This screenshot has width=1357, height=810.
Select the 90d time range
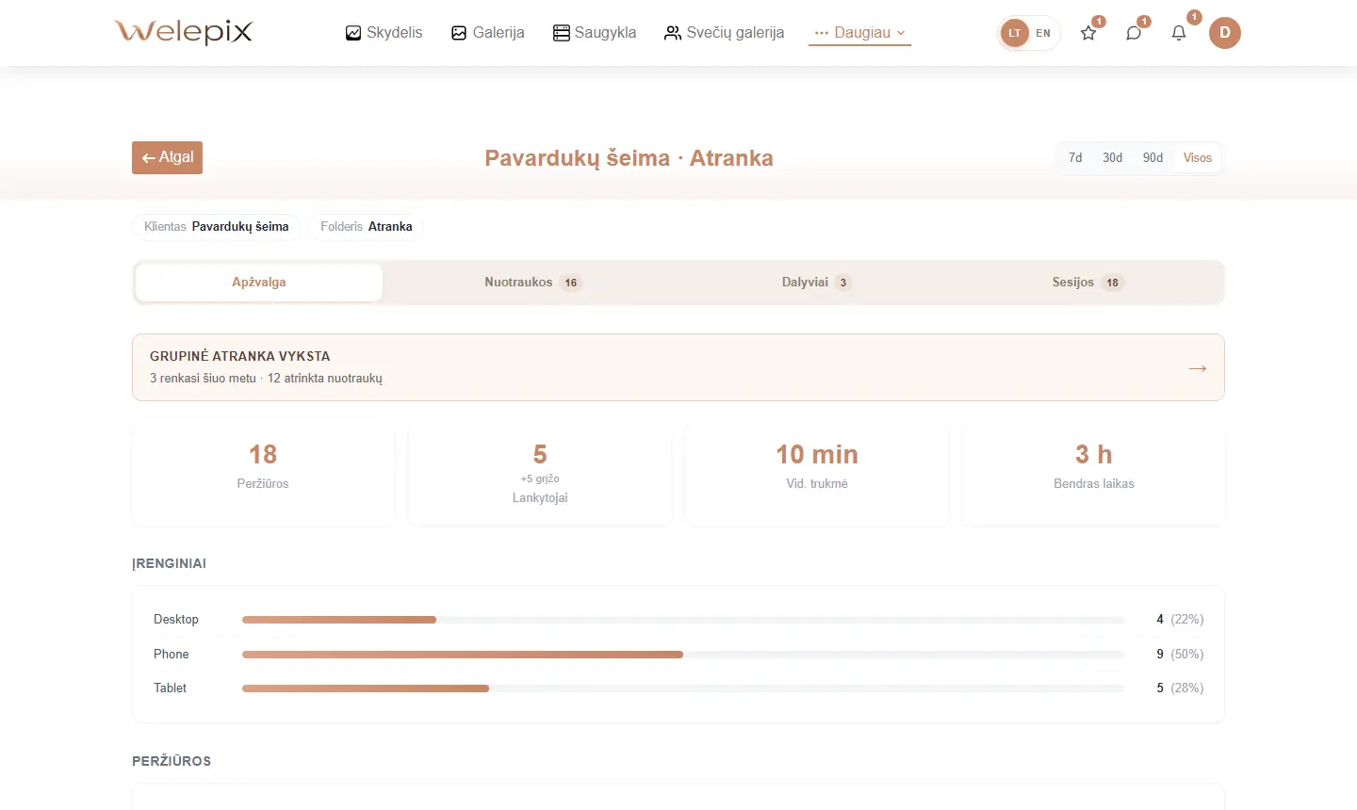[x=1153, y=157]
